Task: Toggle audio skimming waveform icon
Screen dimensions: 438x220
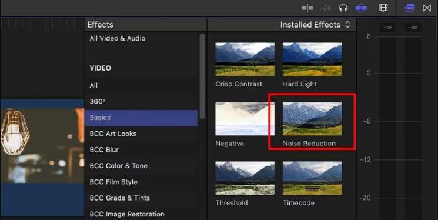Action: coord(326,8)
